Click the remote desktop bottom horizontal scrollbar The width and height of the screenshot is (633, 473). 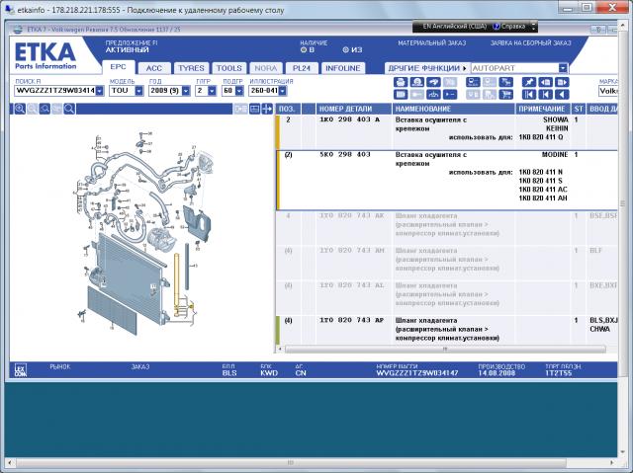(x=290, y=462)
